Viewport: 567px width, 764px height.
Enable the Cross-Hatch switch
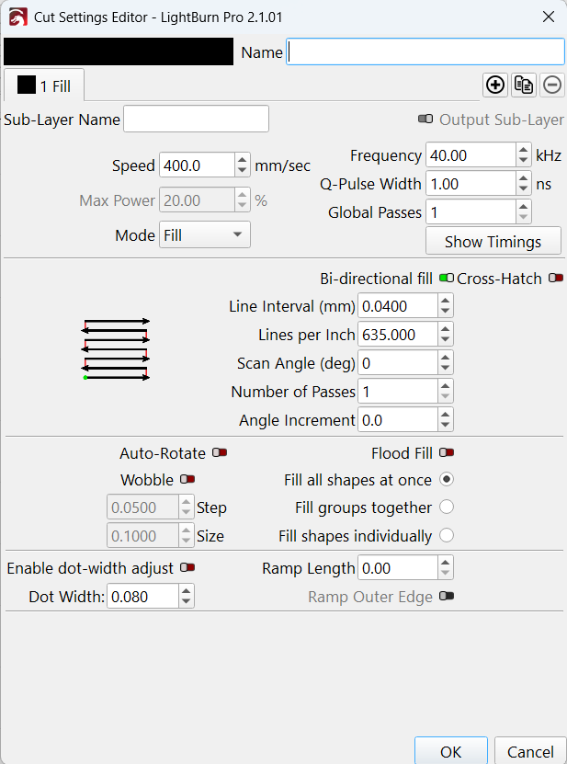(556, 278)
